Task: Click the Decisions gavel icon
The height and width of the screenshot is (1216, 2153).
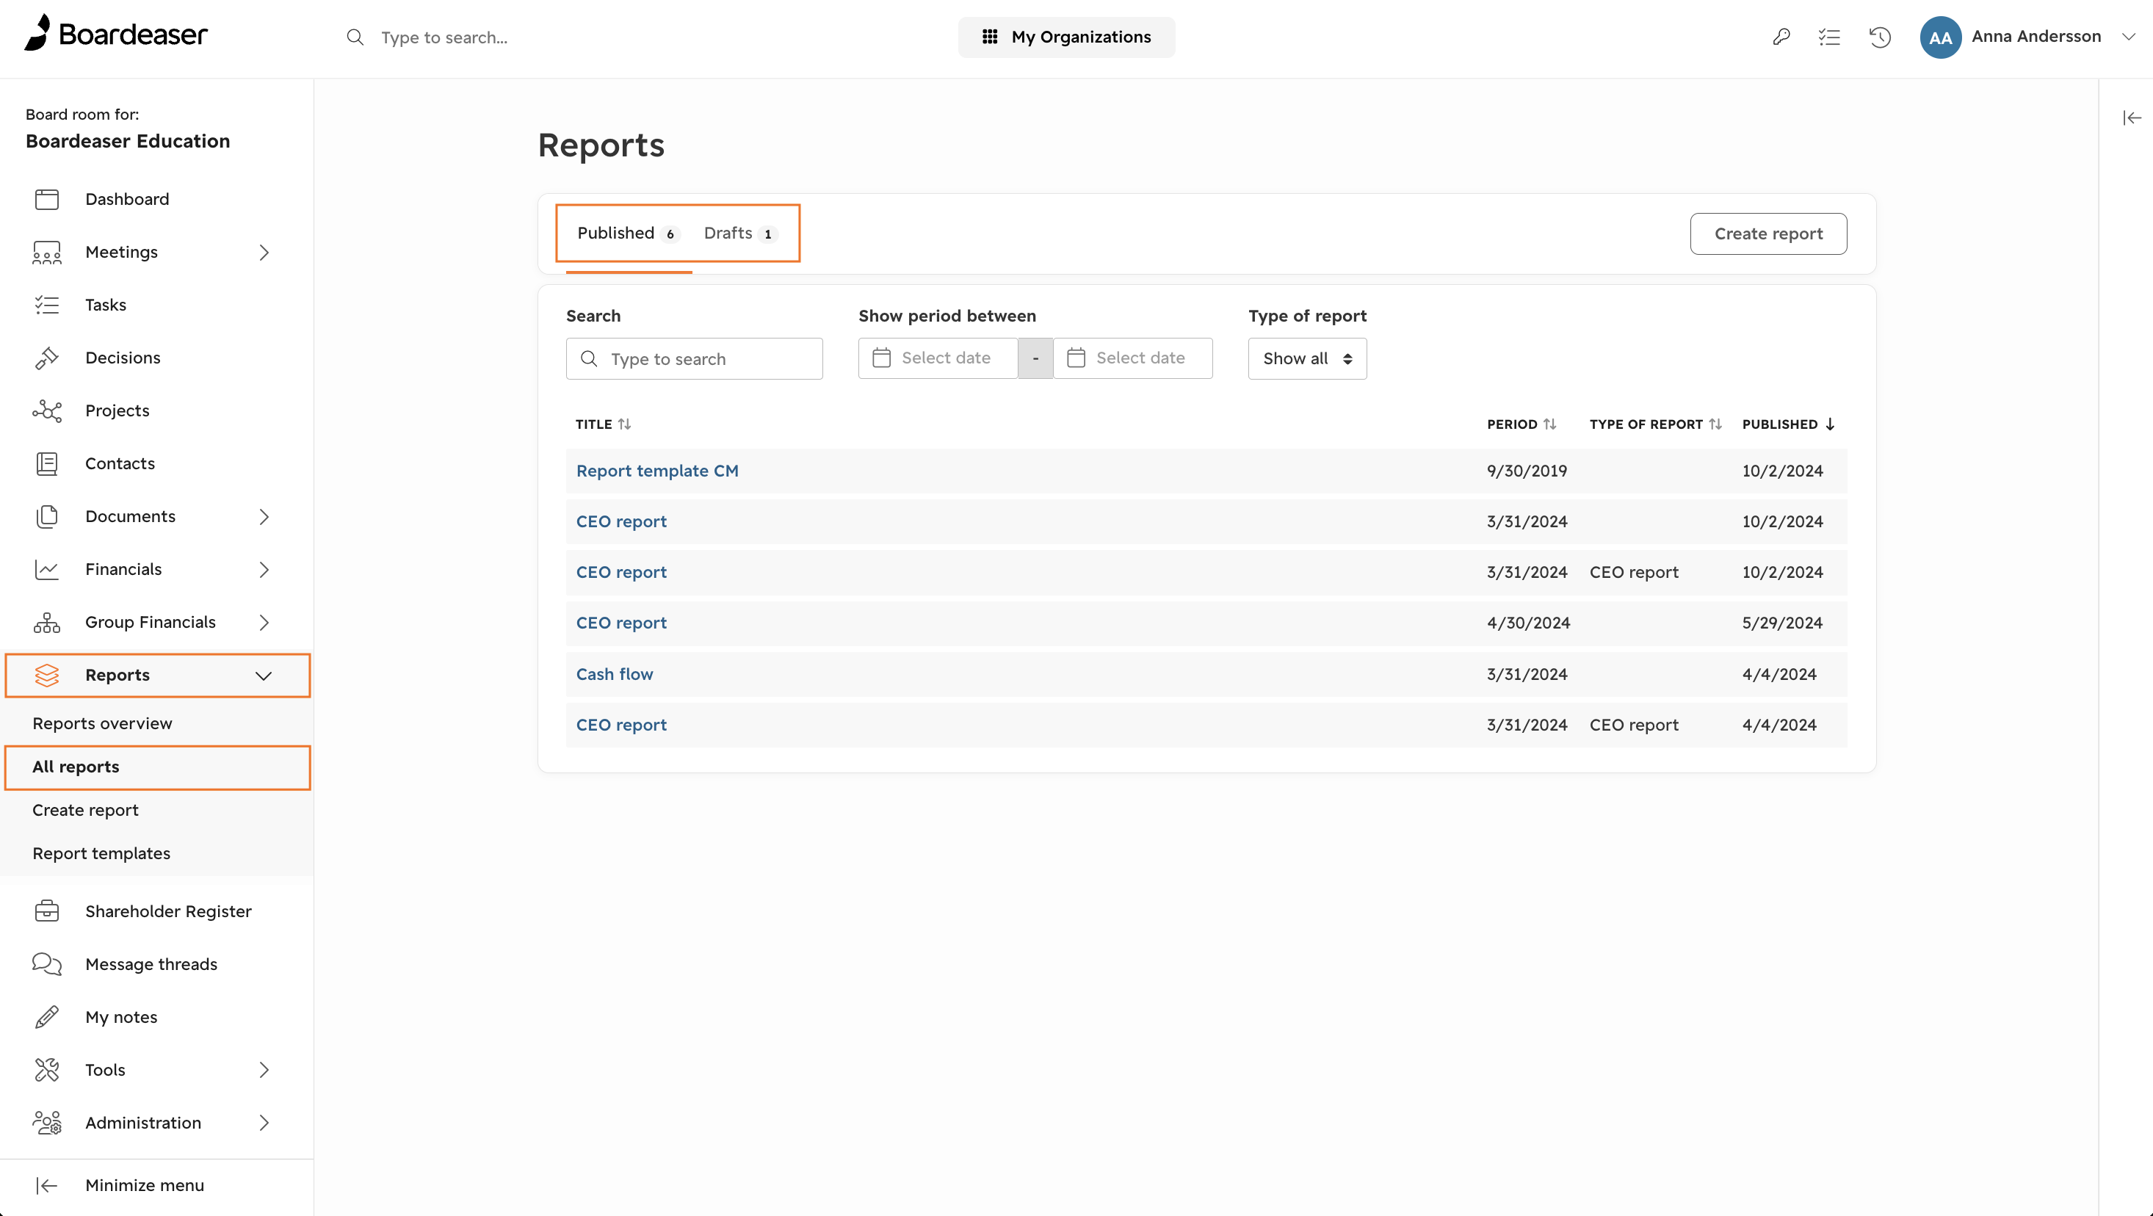Action: [x=47, y=358]
